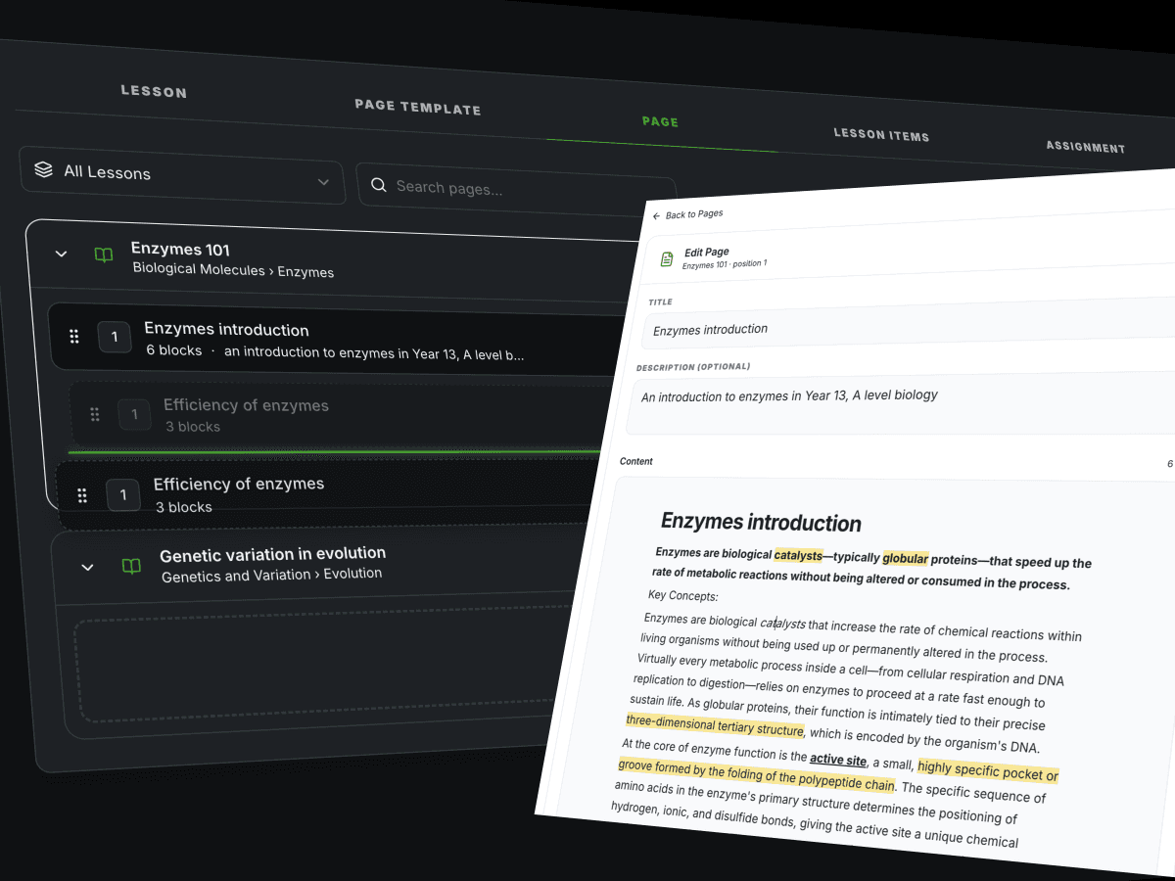Click book icon beside Genetic variation in evolution
Image resolution: width=1175 pixels, height=881 pixels.
[130, 567]
